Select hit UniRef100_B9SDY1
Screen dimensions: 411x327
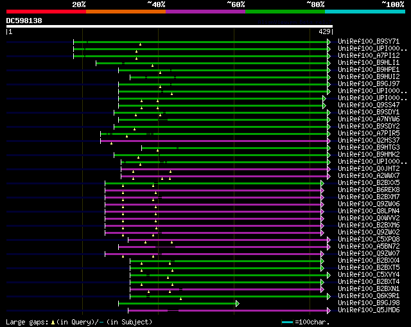pos(369,112)
